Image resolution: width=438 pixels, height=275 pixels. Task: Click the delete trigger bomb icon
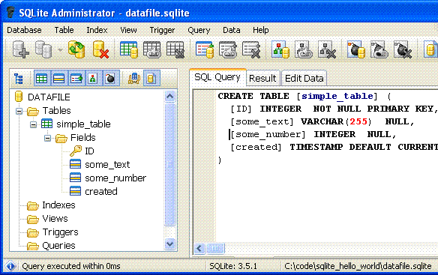click(403, 49)
